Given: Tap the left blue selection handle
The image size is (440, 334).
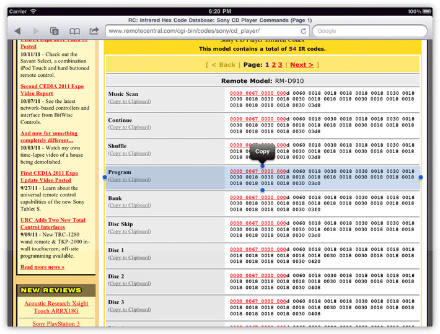Looking at the screenshot, I should [x=105, y=177].
